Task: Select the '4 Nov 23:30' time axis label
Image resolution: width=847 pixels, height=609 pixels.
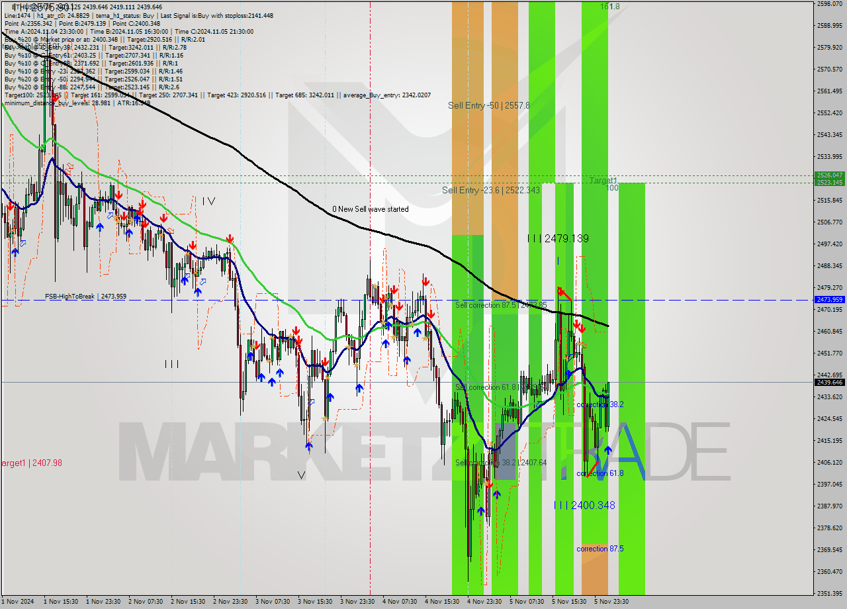Action: tap(484, 602)
